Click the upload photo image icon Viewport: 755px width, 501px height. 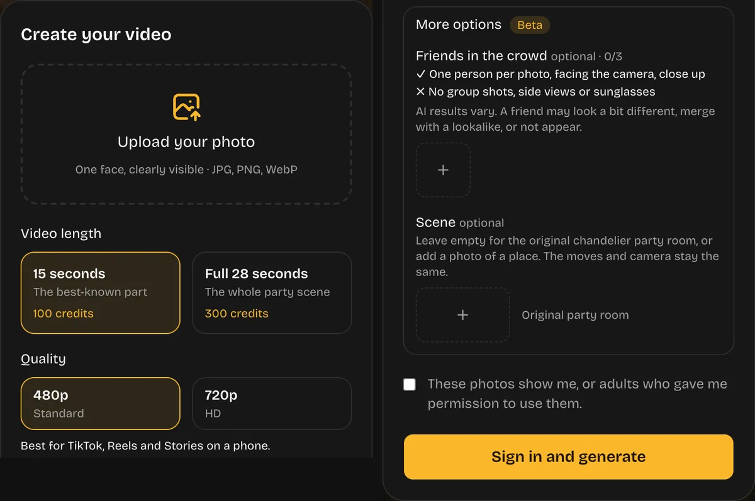(x=186, y=107)
